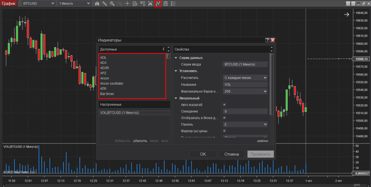The width and height of the screenshot is (371, 187).
Task: Click the Применить button
Action: pos(260,154)
